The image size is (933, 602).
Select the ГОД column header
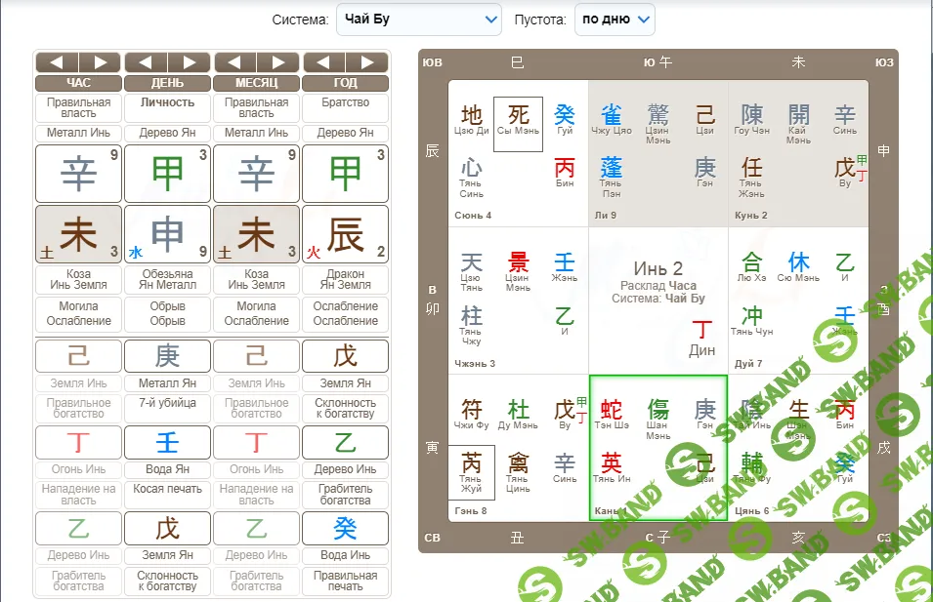pos(346,83)
